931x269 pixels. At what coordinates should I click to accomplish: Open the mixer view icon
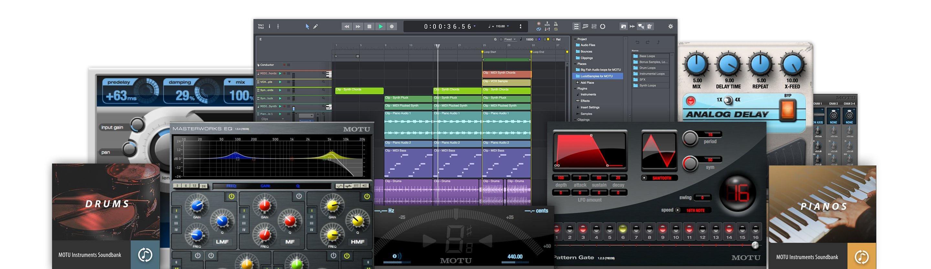(594, 26)
